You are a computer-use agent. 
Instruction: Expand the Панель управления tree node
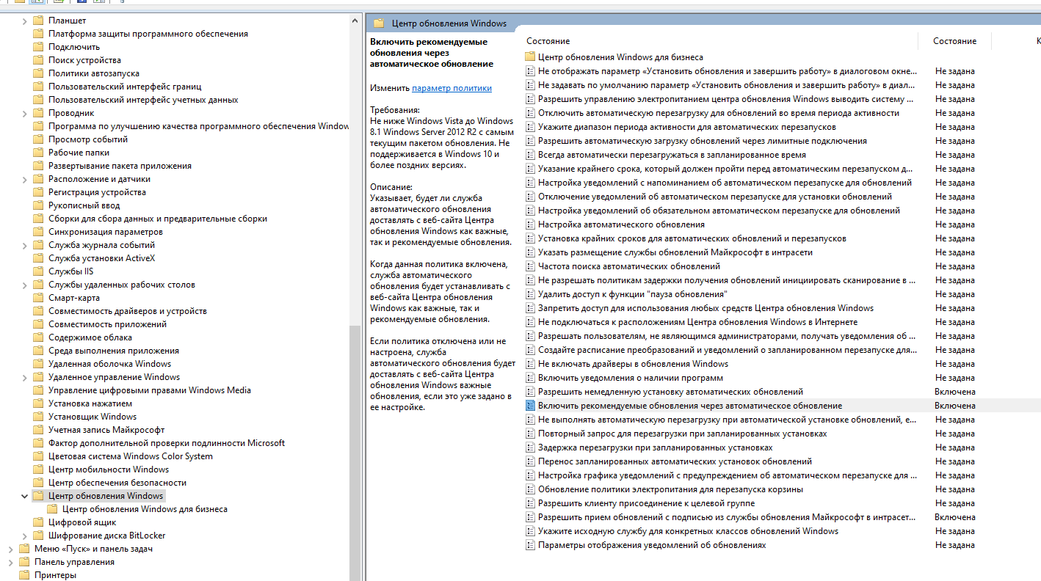click(x=11, y=562)
